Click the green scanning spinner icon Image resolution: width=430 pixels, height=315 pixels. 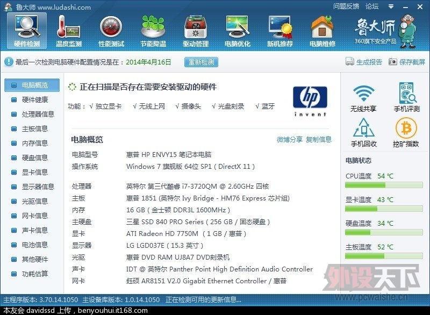click(73, 87)
